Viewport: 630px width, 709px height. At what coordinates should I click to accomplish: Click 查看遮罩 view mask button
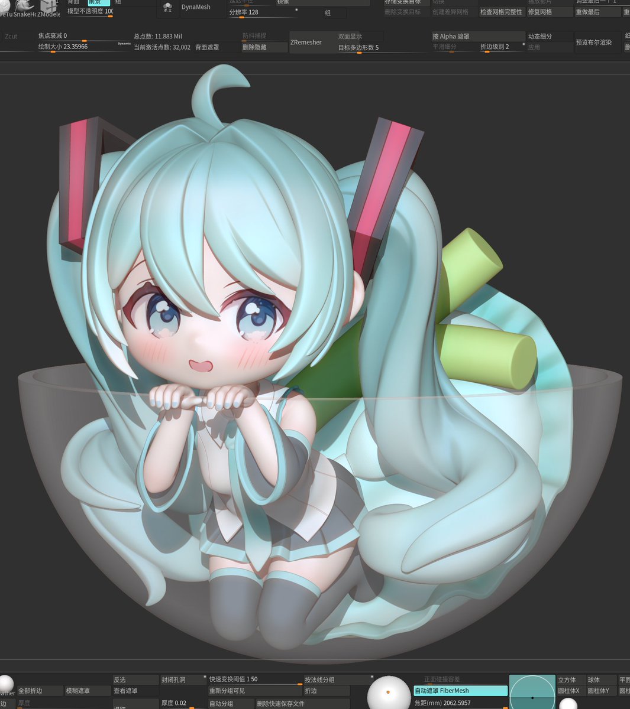point(135,690)
